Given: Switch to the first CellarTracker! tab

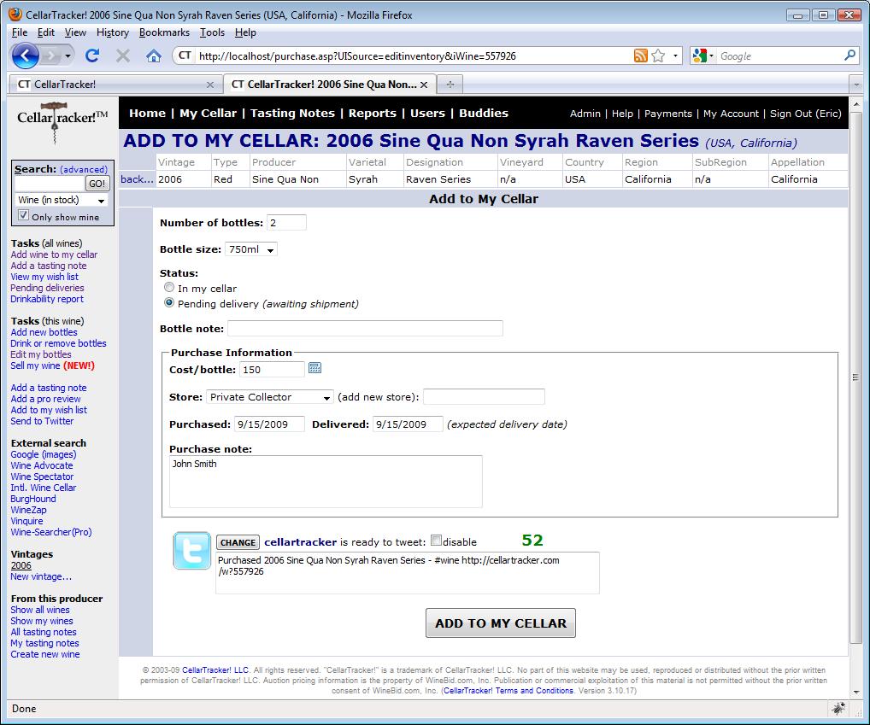Looking at the screenshot, I should [115, 85].
